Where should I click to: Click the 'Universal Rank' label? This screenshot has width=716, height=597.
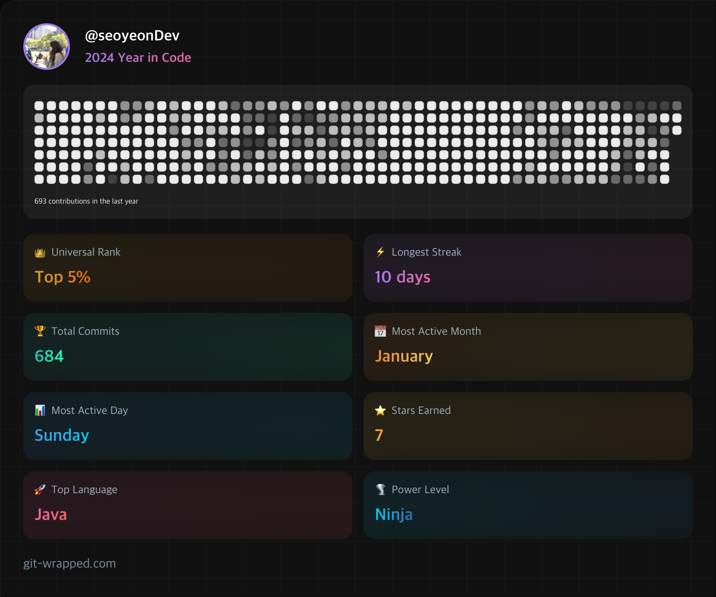click(86, 252)
